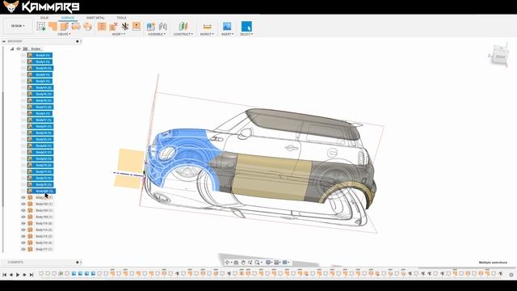Screen dimensions: 517x291
Task: Select the Measure tool in Inspect
Action: pos(207,27)
